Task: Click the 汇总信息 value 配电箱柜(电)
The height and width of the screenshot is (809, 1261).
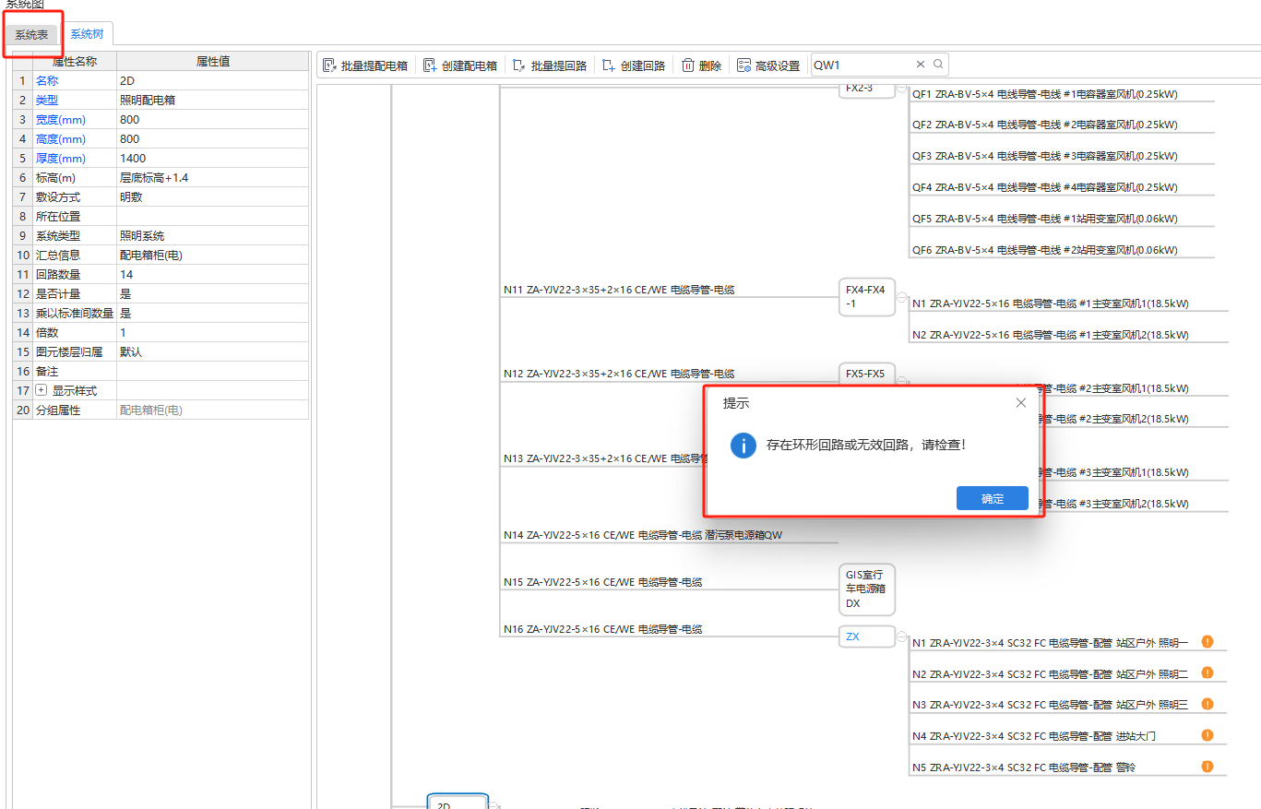Action: (213, 255)
